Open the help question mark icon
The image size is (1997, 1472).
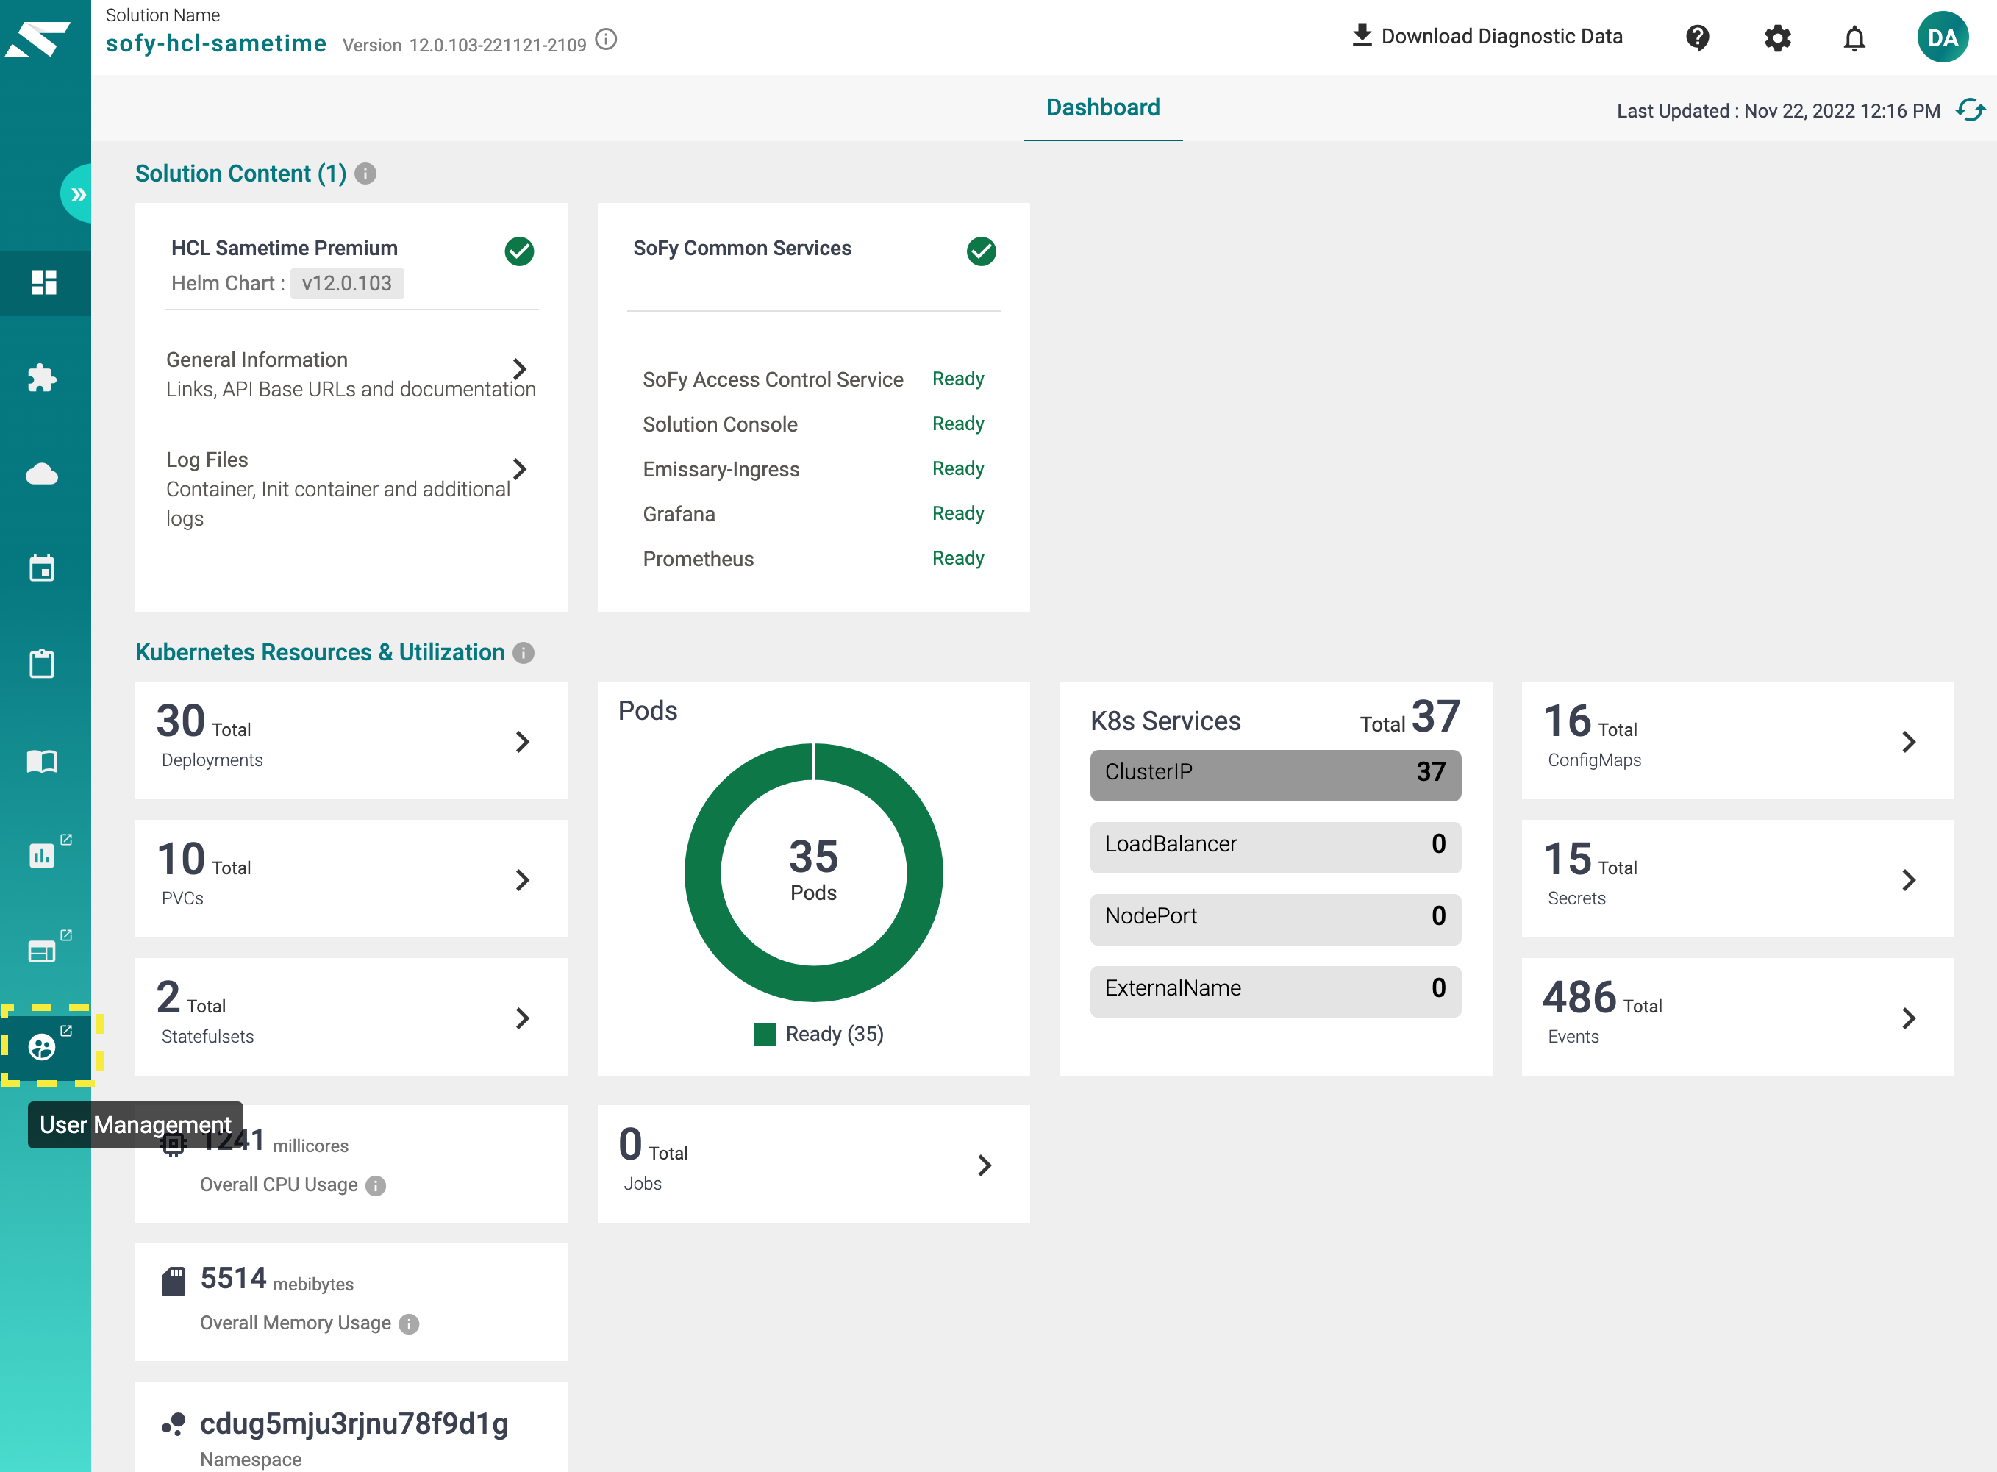click(1698, 37)
